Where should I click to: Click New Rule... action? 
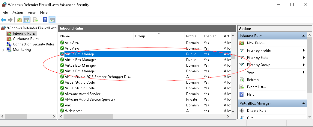point(256,43)
